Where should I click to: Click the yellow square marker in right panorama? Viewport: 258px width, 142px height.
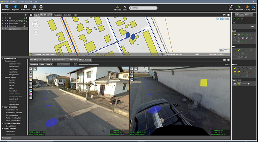point(204,83)
